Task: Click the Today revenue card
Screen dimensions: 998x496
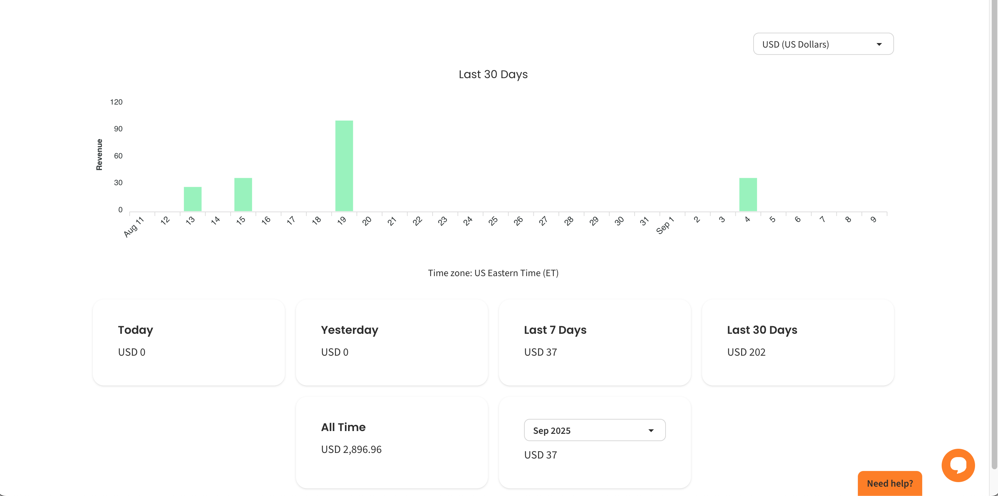Action: (x=189, y=342)
